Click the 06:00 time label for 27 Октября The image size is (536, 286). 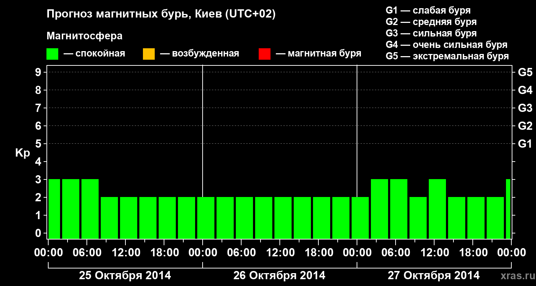click(396, 252)
